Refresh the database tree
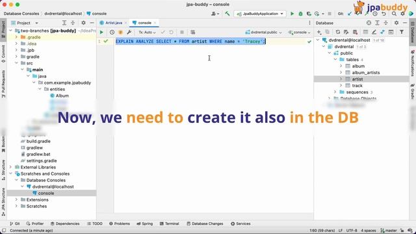 338,32
